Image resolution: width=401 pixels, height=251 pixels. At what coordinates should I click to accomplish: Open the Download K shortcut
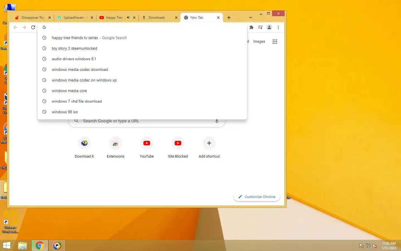coord(84,148)
